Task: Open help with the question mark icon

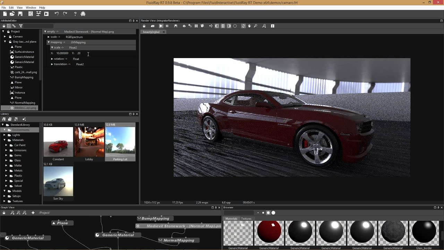Action: point(75,14)
